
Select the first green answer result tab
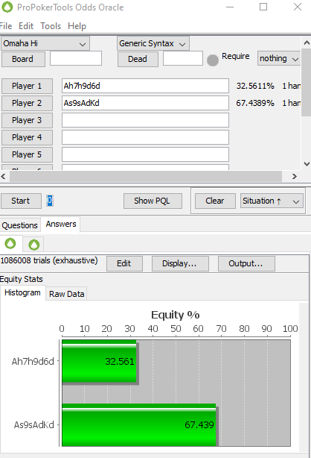coord(10,243)
